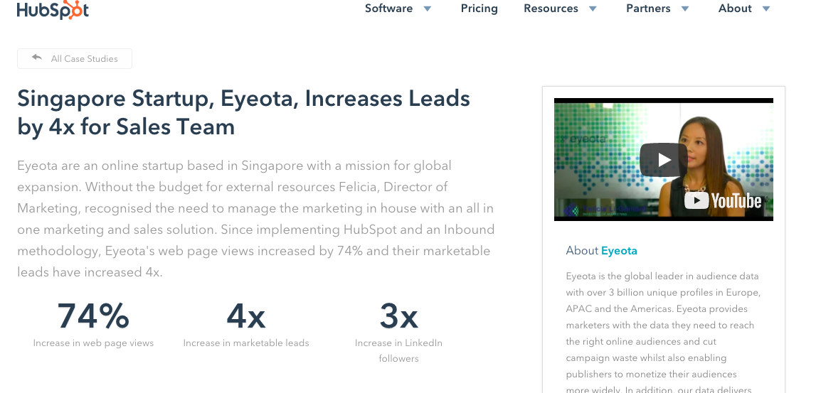Expand the Resources dropdown arrow
The width and height of the screenshot is (816, 393).
(593, 9)
